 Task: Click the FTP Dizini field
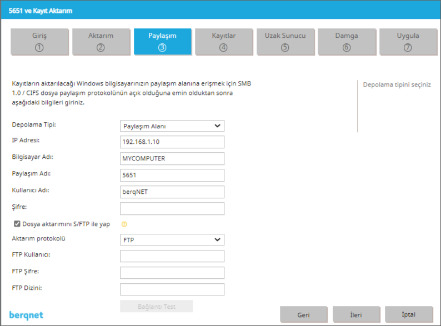[172, 289]
